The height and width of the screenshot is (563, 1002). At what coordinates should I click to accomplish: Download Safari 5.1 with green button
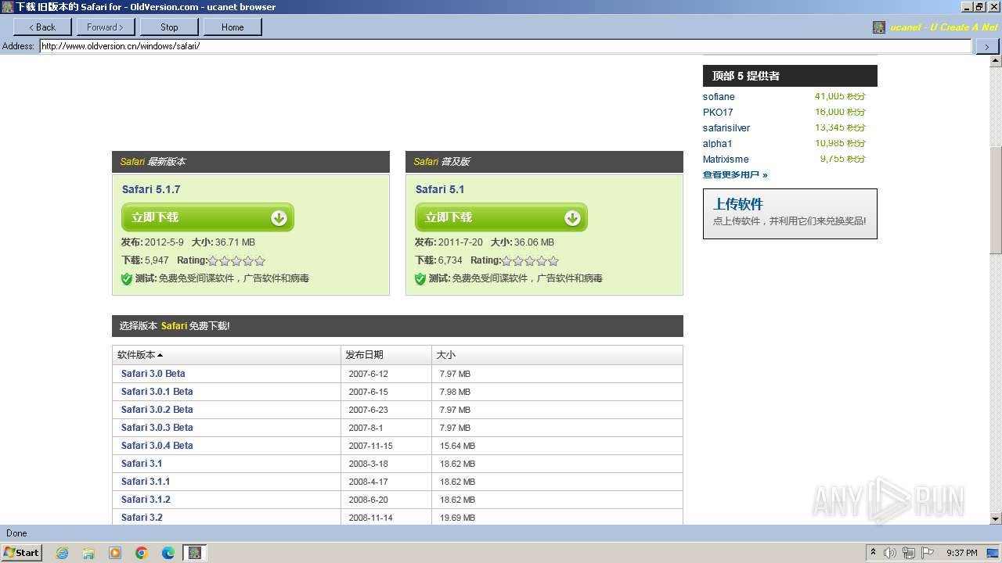[x=501, y=217]
